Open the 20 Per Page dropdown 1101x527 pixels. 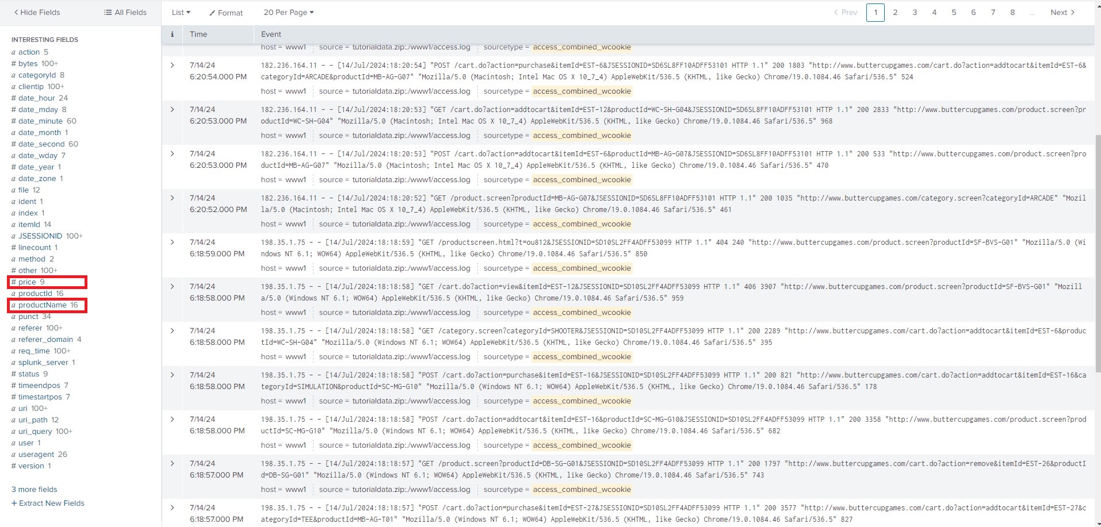coord(288,12)
